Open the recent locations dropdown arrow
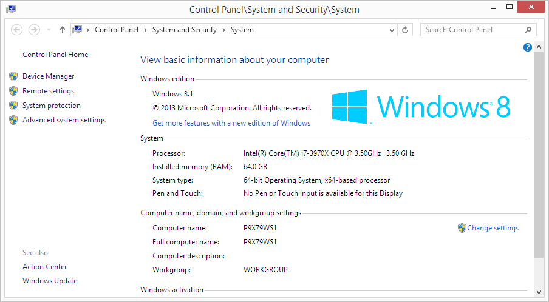 (48, 30)
